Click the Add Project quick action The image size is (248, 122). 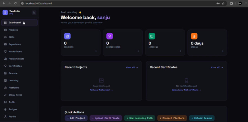click(76, 118)
